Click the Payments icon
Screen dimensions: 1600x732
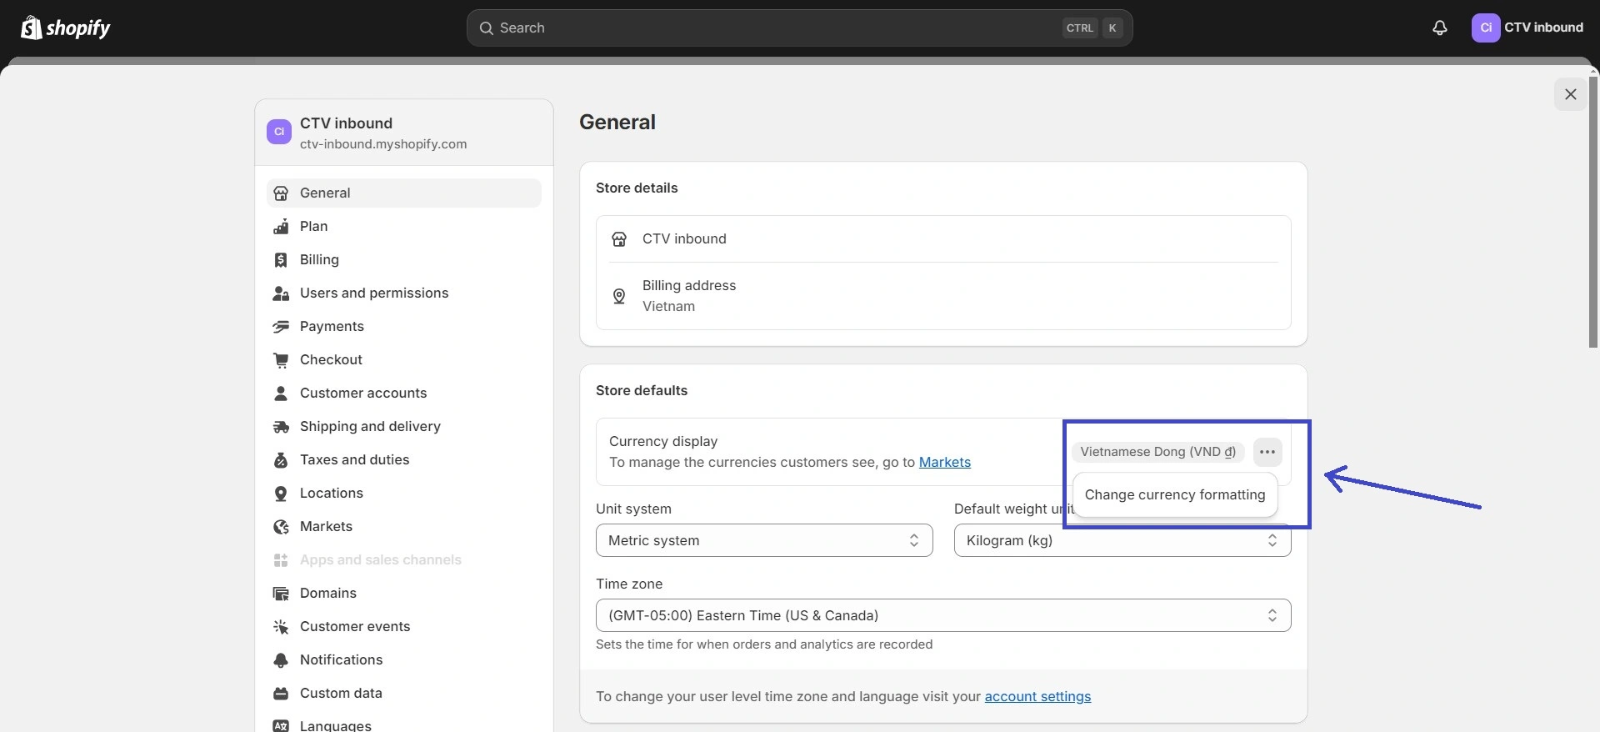[x=281, y=327]
